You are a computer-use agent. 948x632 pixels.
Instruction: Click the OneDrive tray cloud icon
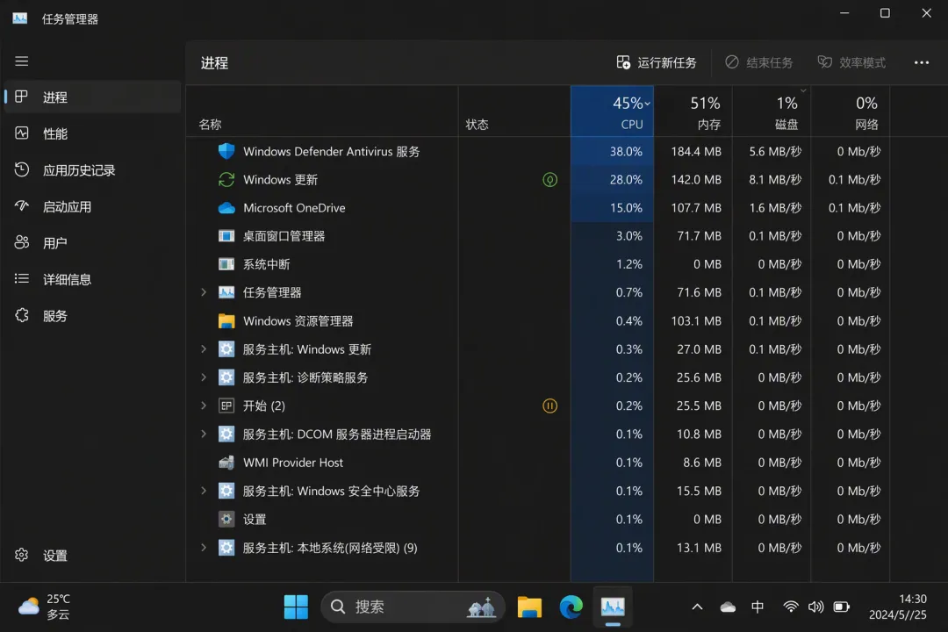728,607
